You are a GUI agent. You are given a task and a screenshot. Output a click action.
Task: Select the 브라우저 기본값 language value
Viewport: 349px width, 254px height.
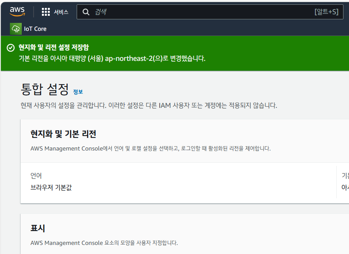pyautogui.click(x=51, y=188)
